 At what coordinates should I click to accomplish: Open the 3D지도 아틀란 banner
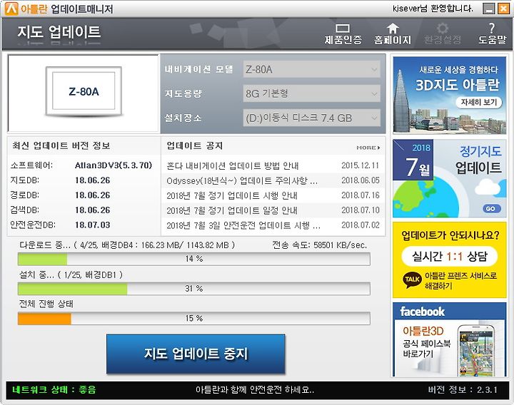(450, 96)
